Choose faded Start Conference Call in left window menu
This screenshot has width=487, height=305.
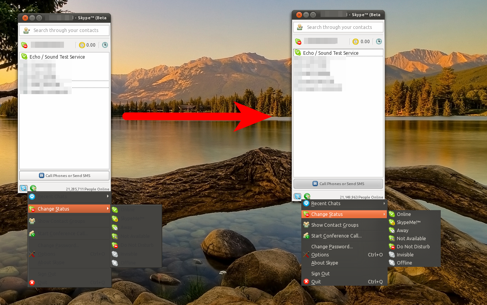[x=69, y=233]
